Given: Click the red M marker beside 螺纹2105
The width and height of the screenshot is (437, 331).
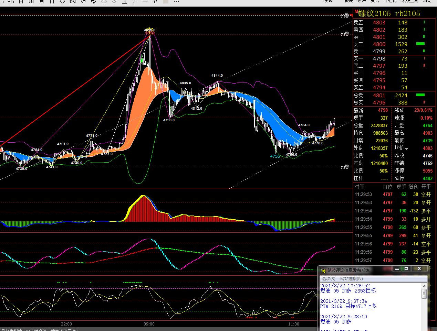Looking at the screenshot, I should (356, 12).
